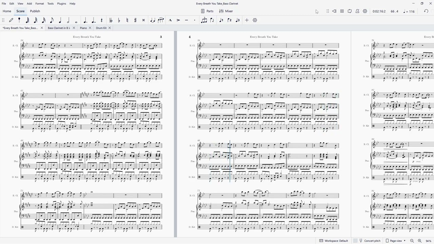Add staccato articulation
This screenshot has height=244, width=434.
(x=195, y=20)
